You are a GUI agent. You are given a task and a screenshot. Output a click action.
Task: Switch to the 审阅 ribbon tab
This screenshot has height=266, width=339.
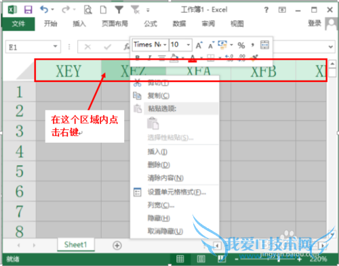[208, 24]
